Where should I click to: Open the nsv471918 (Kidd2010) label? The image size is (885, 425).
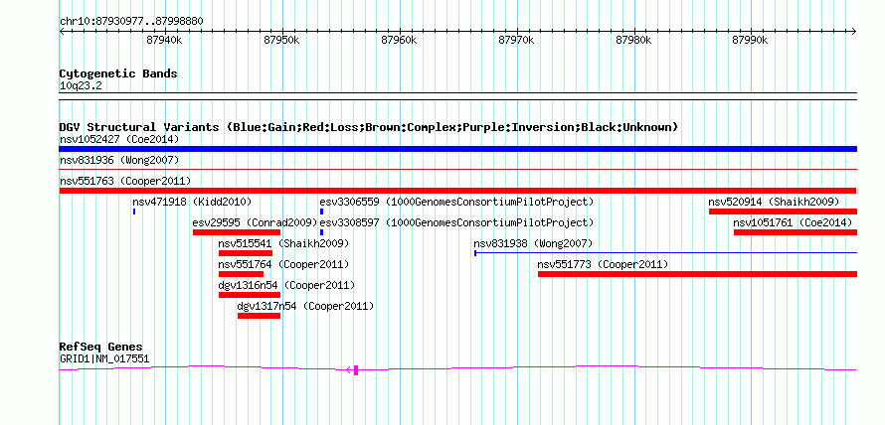pos(192,202)
